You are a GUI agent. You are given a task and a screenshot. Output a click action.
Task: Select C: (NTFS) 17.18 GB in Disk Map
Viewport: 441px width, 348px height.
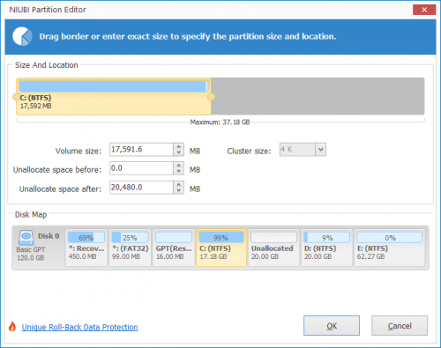pos(221,248)
